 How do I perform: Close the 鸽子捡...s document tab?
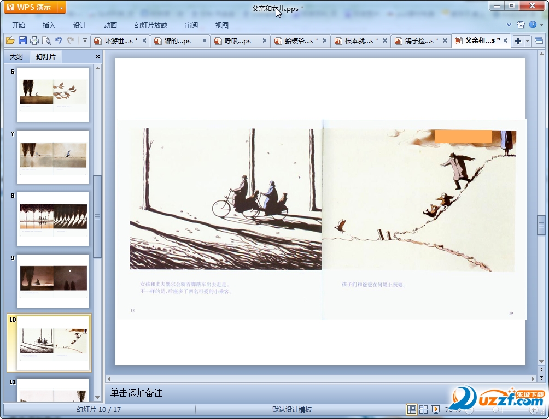coord(445,40)
